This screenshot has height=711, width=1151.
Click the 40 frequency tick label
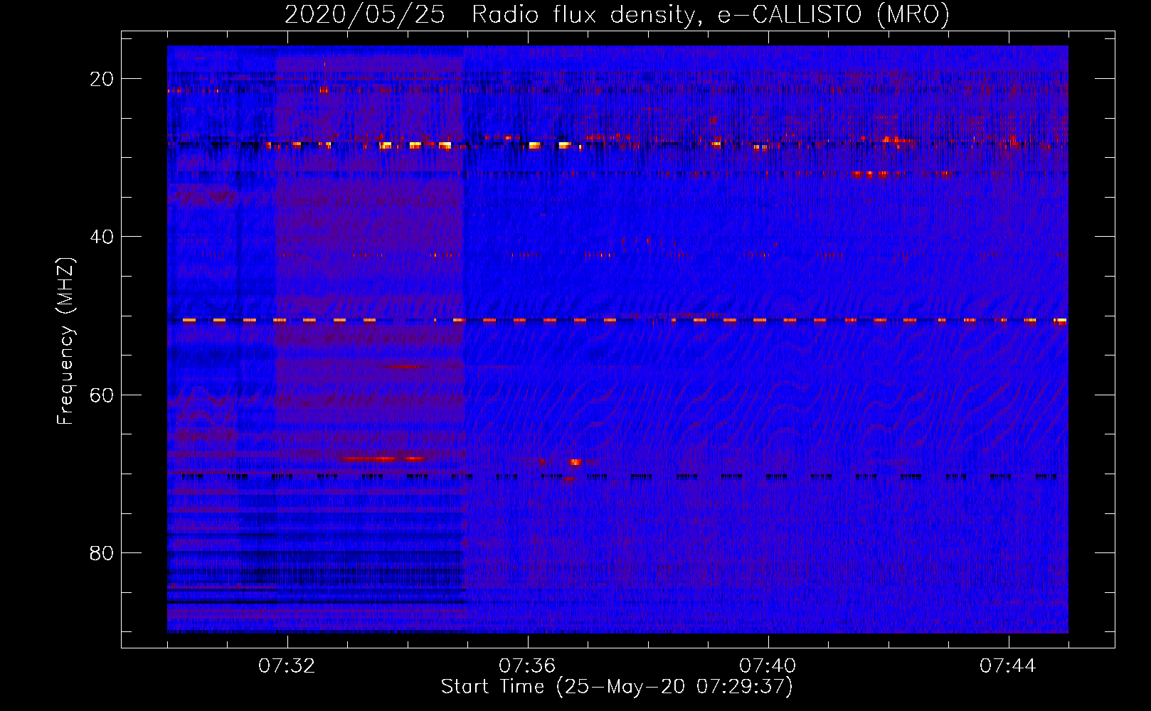102,237
